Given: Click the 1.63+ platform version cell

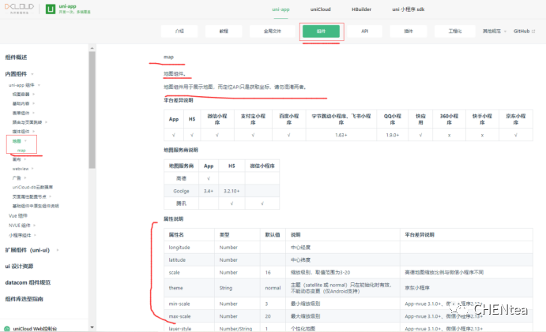Looking at the screenshot, I should 341,135.
